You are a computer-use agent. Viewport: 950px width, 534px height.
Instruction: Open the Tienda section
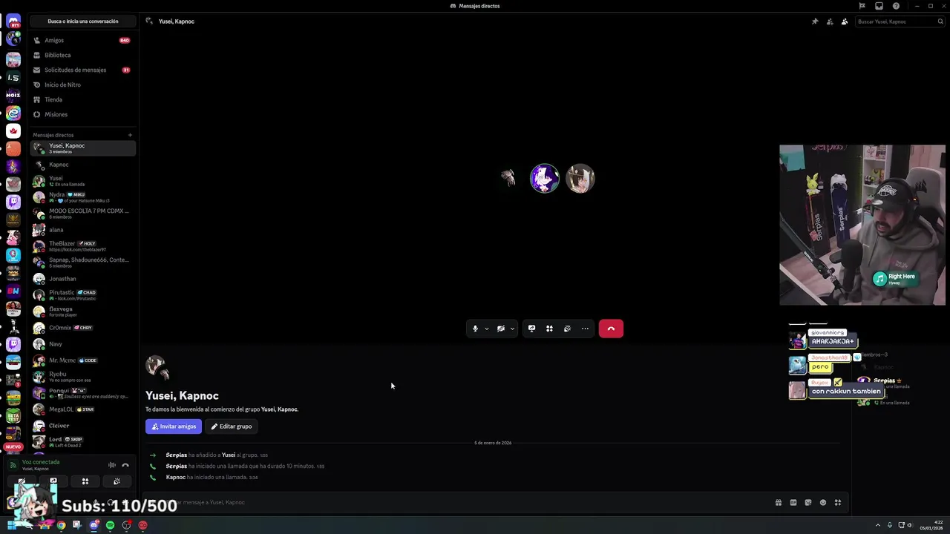[x=82, y=99]
